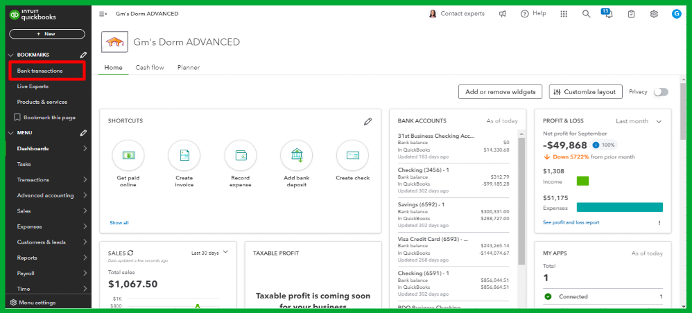Expand the Sales submenu arrow
Screen dimensions: 692x313
point(85,211)
